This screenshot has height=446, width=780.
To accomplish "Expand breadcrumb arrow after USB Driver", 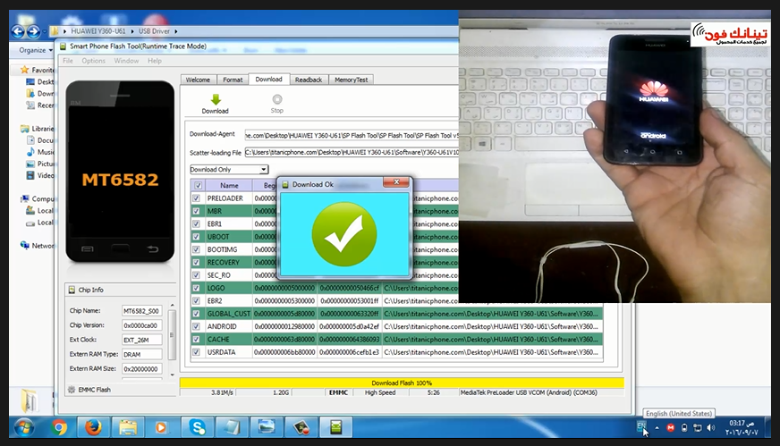I will coord(176,31).
